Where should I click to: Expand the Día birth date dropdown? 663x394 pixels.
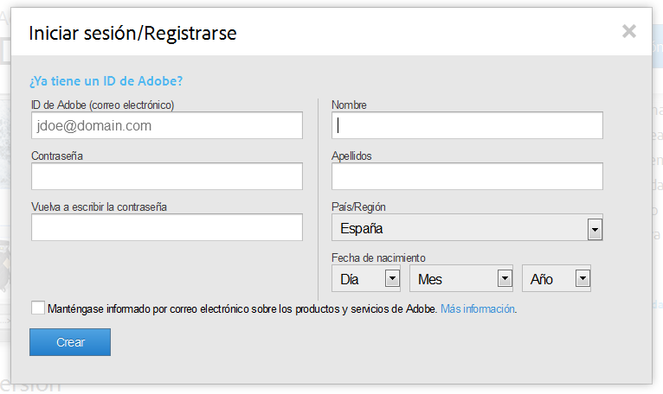366,278
